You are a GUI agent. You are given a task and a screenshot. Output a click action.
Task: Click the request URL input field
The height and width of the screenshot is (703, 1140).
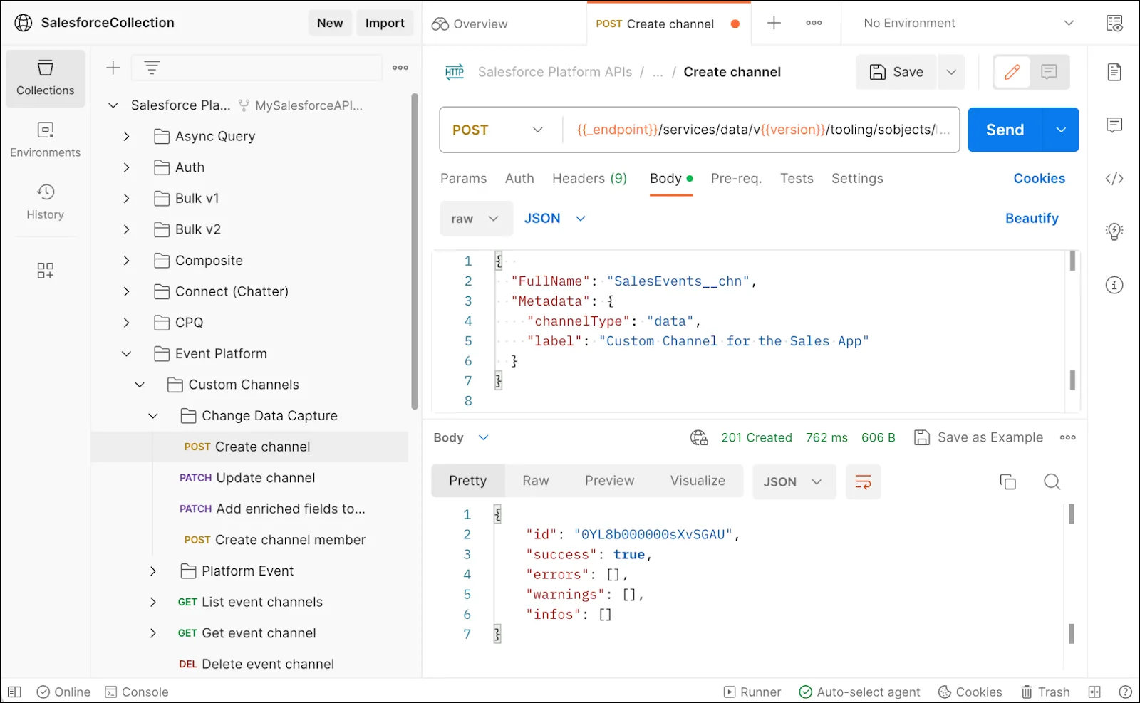762,130
